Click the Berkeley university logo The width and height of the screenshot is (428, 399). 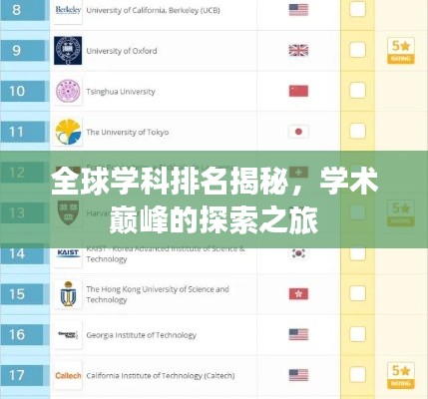click(68, 11)
